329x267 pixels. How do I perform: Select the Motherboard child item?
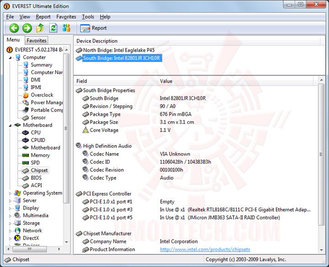click(x=45, y=148)
